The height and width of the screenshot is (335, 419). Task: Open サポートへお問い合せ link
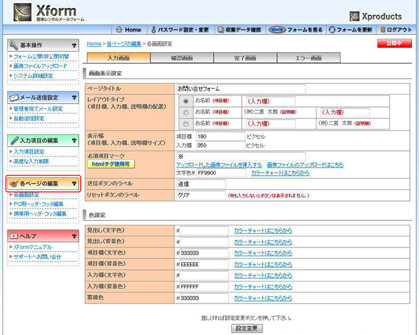37,257
